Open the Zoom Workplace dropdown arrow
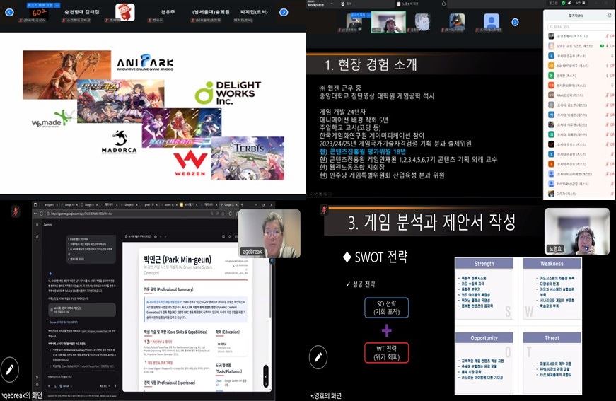Image resolution: width=616 pixels, height=401 pixels. tap(332, 4)
